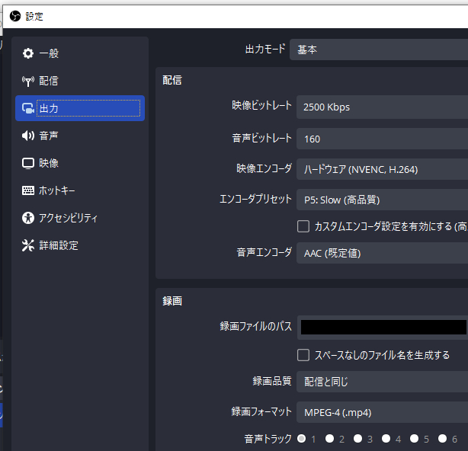Image resolution: width=468 pixels, height=451 pixels.
Task: Open the 録画フォーマット MPEG-4 dropdown
Action: coord(381,412)
